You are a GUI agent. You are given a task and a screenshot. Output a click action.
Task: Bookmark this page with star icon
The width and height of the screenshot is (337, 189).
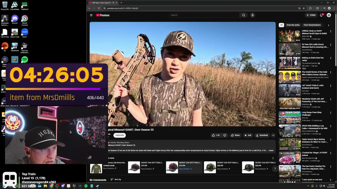click(304, 8)
